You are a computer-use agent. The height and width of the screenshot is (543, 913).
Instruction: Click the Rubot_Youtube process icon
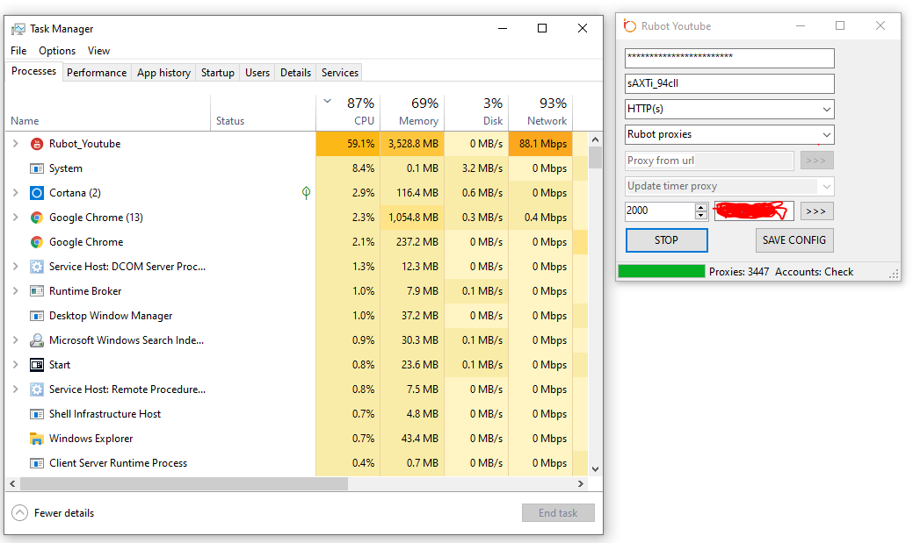tap(37, 144)
